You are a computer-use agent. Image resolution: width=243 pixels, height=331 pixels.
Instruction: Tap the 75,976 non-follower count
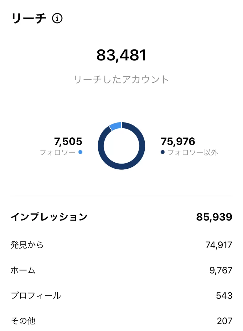(178, 141)
